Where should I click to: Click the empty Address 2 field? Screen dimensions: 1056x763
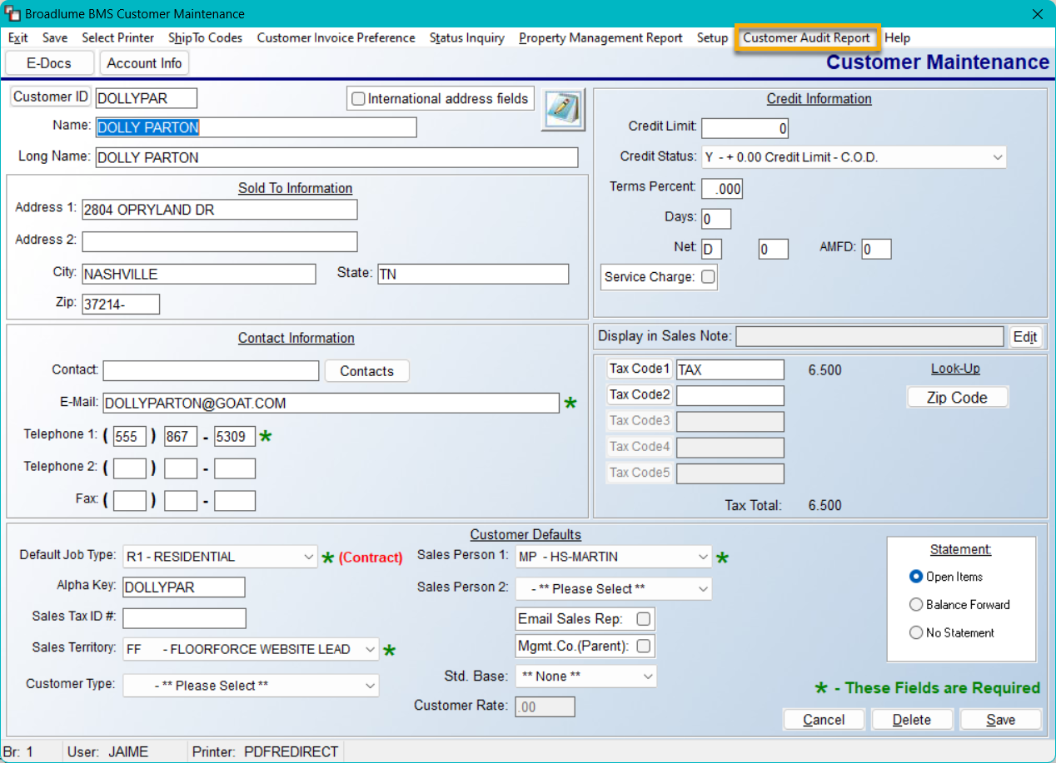[219, 241]
